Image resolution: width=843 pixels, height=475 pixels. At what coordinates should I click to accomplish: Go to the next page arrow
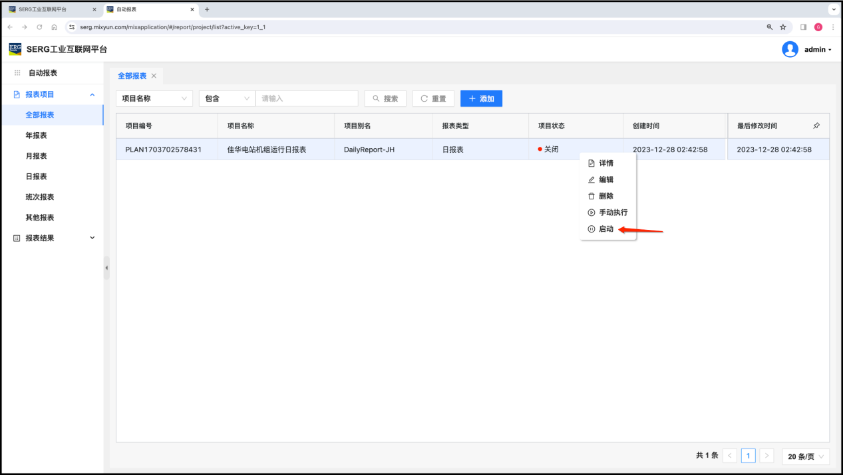coord(766,456)
